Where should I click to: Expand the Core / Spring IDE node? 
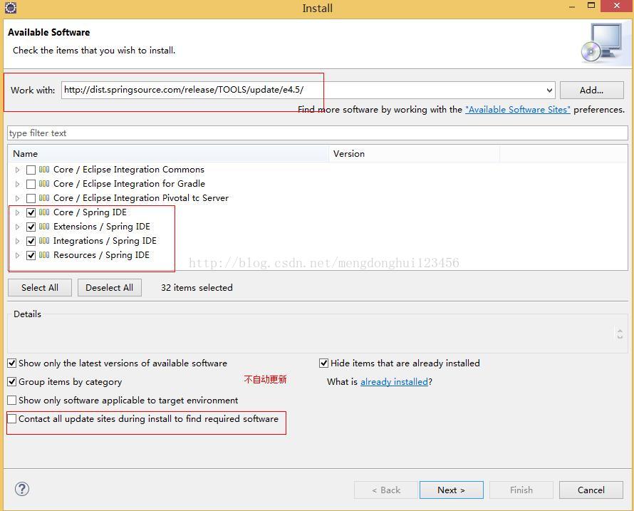(17, 212)
